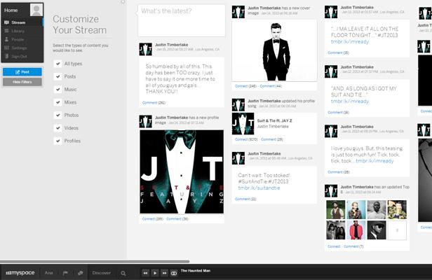The image size is (432, 280).
Task: Click Comment under the updated Top 8 post
Action: click(351, 246)
